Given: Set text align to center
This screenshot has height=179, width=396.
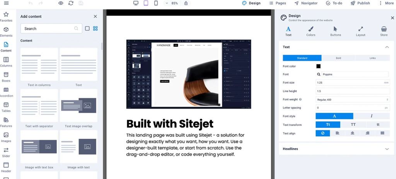Looking at the screenshot, I should click(352, 133).
